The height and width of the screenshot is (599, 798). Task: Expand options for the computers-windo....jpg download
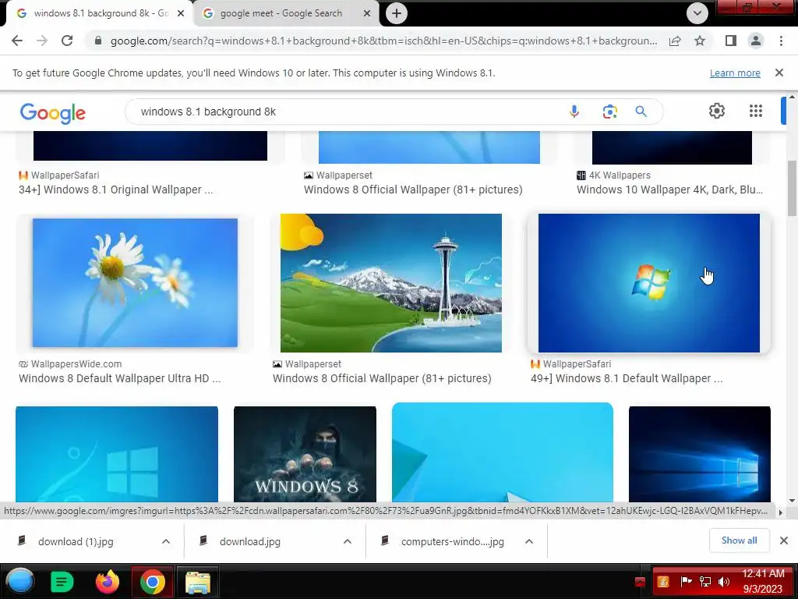[x=529, y=541]
